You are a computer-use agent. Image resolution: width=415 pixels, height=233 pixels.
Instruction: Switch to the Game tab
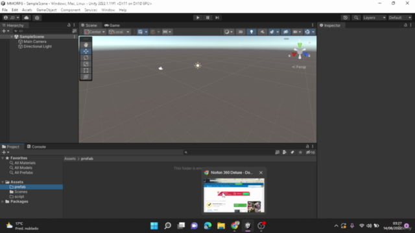112,25
